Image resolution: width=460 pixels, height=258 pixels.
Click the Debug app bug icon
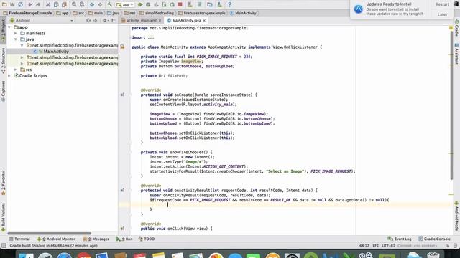pos(148,5)
